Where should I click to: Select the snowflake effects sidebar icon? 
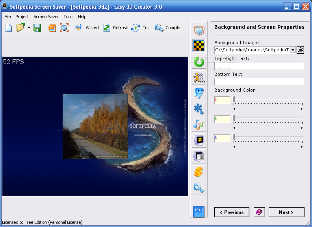tap(199, 109)
